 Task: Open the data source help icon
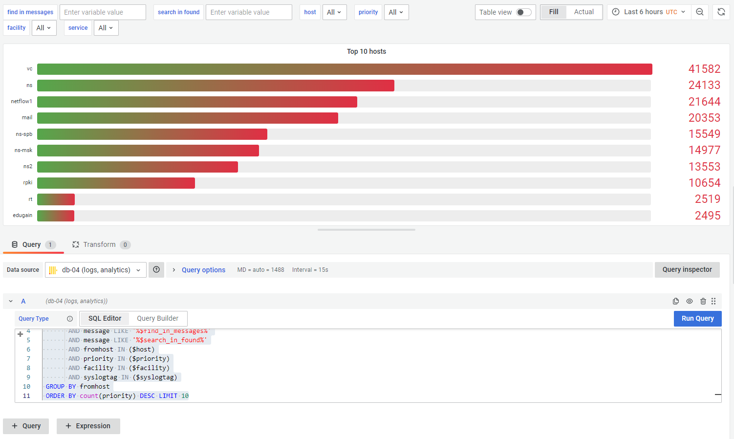156,269
